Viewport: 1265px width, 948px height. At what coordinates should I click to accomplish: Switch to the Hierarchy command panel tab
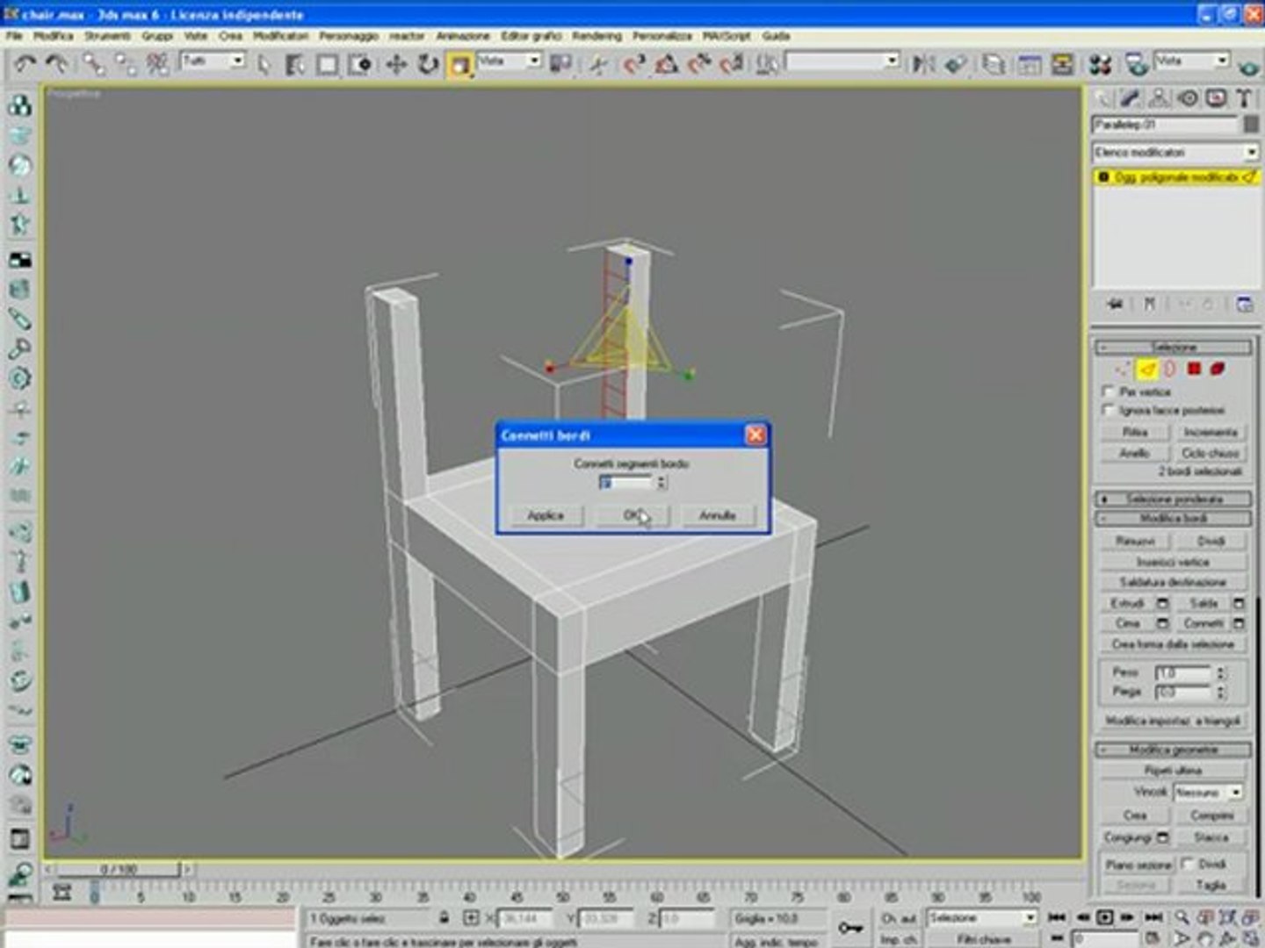click(1160, 98)
